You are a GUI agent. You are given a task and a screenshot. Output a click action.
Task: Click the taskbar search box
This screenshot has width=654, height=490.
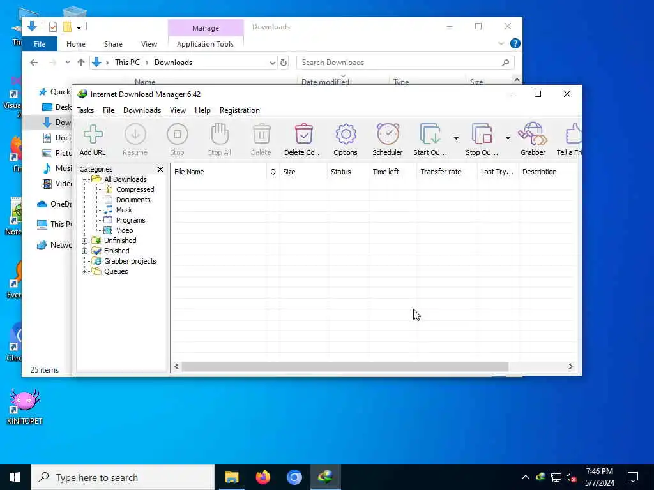click(x=123, y=477)
